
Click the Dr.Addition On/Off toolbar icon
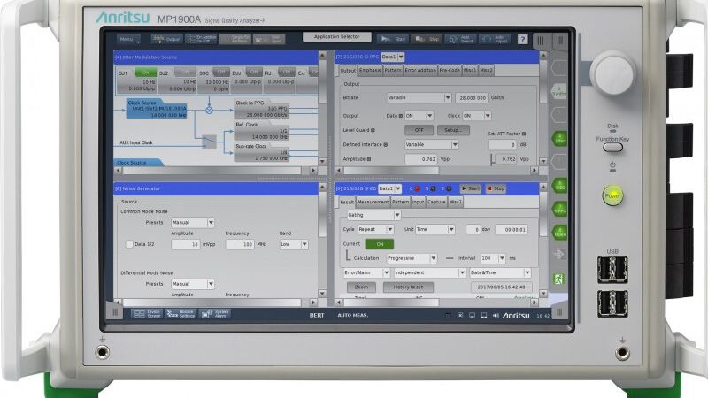click(202, 39)
